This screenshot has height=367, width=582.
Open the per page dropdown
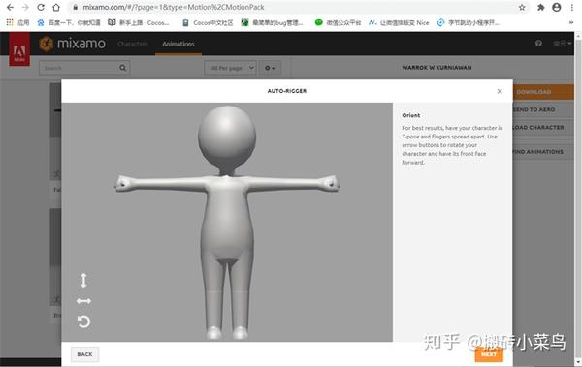(231, 68)
